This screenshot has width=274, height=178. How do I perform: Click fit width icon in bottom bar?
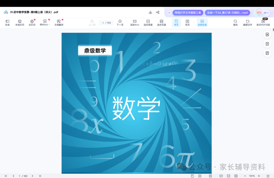228,176
